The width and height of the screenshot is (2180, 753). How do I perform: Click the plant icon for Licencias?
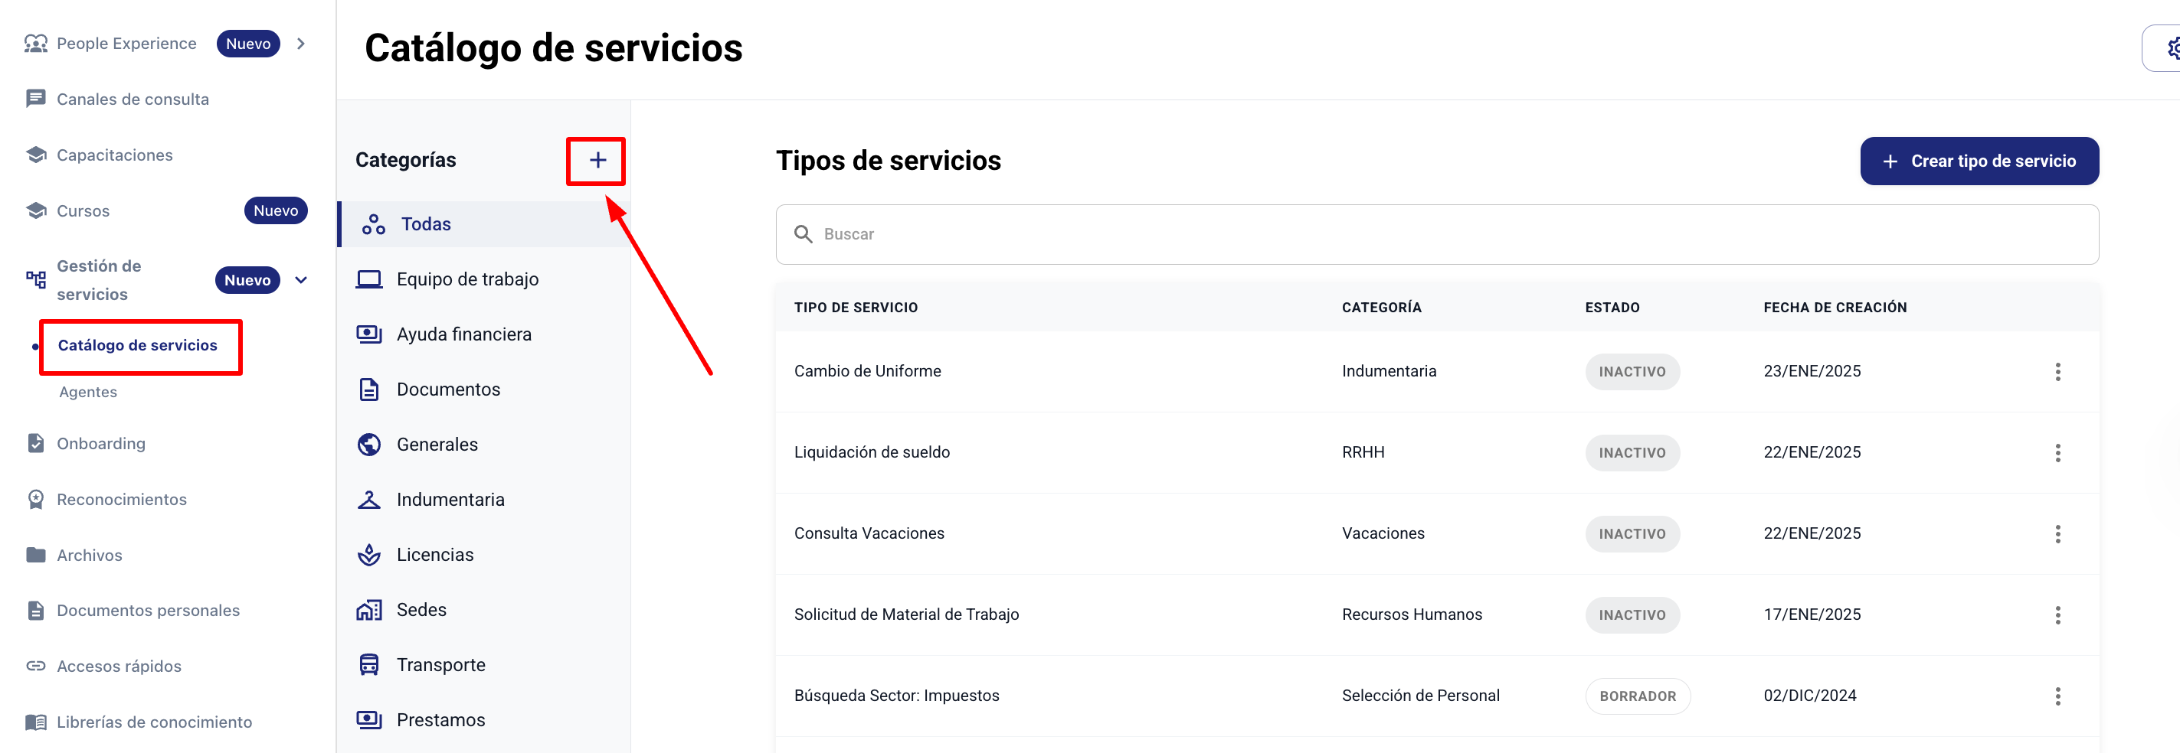coord(369,554)
